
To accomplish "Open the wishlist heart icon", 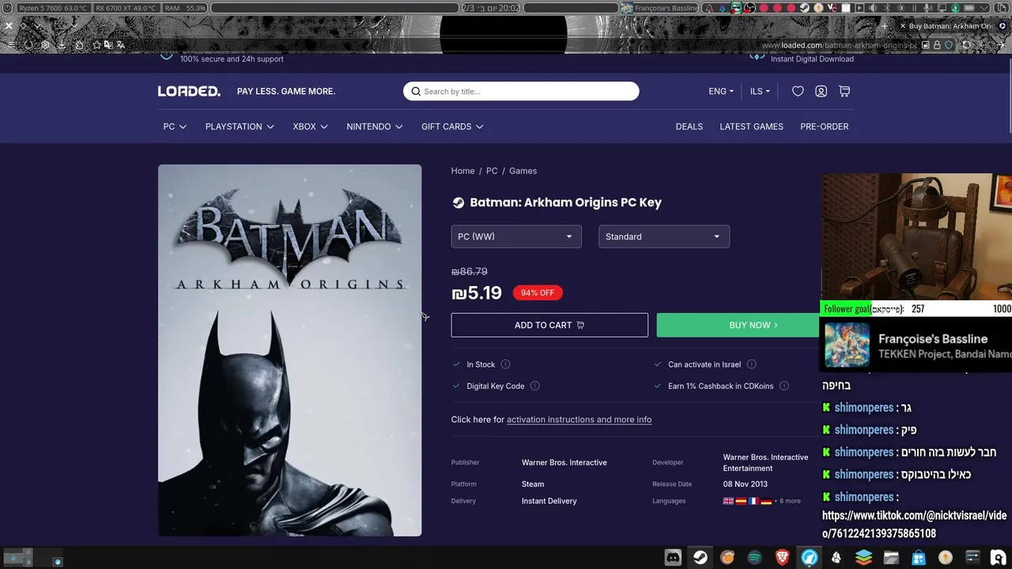I will tap(798, 92).
